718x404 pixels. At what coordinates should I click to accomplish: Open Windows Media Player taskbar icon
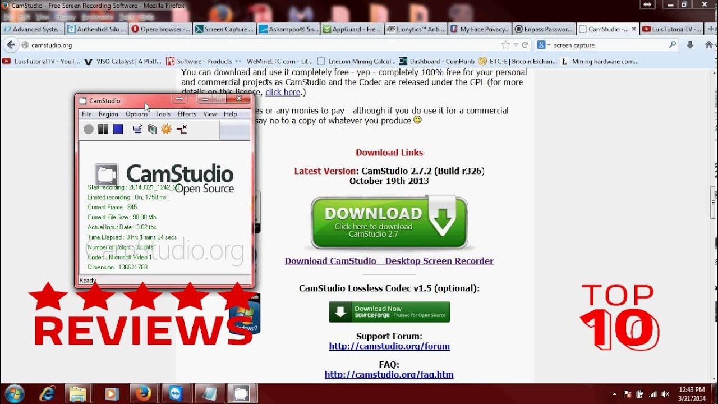click(112, 394)
